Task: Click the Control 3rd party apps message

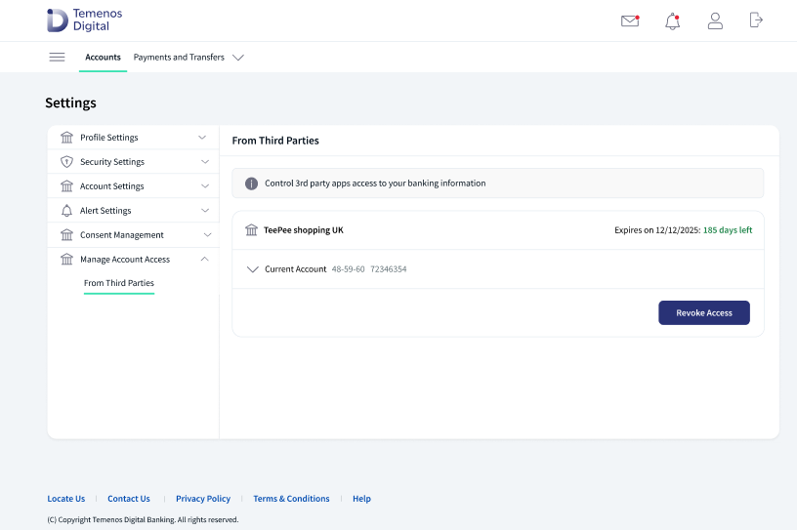Action: pyautogui.click(x=375, y=183)
